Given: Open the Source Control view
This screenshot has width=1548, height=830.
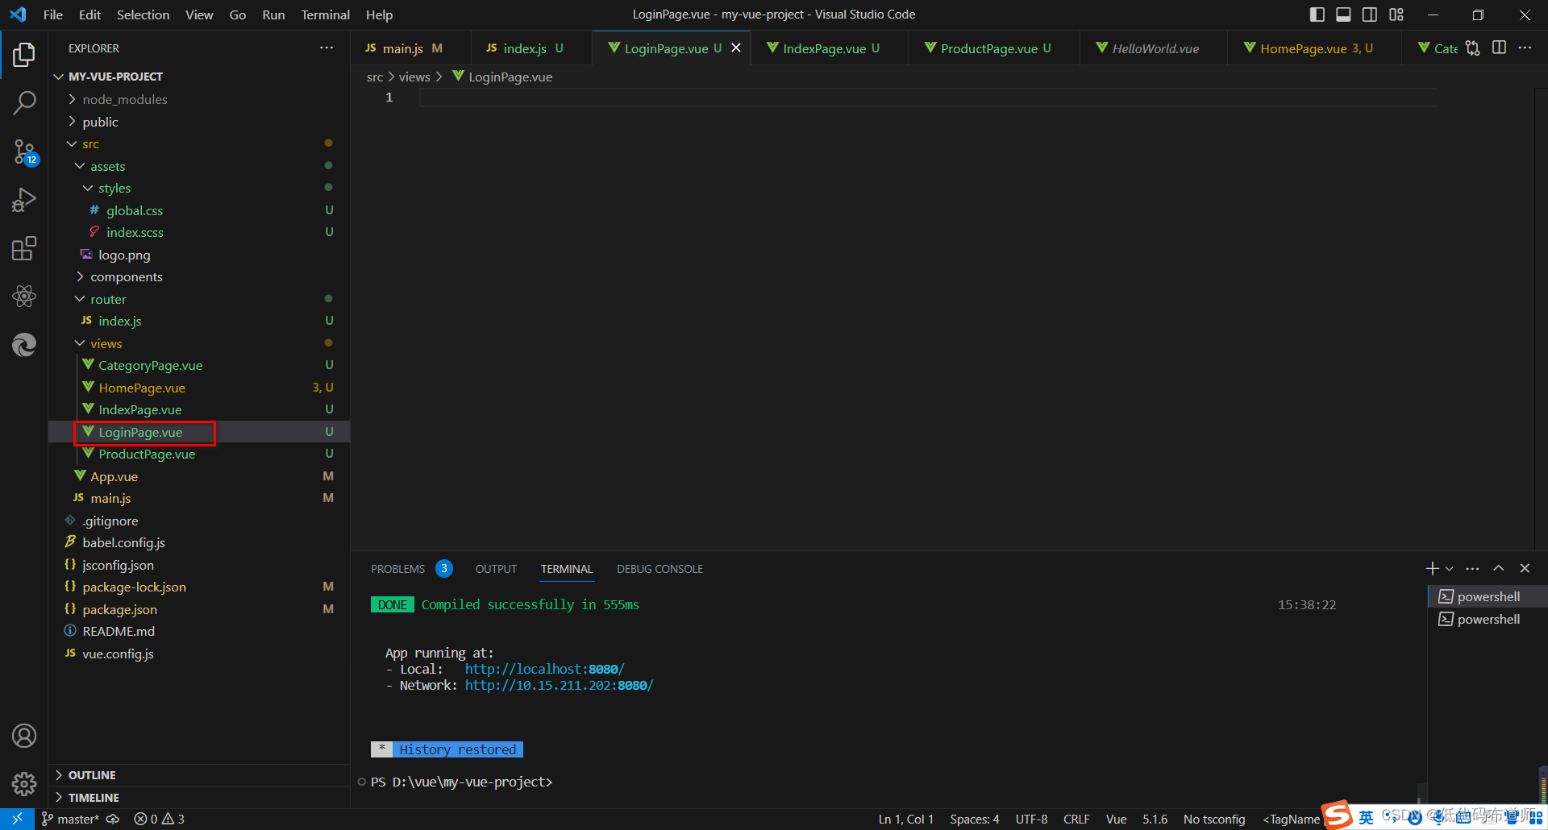Looking at the screenshot, I should pyautogui.click(x=23, y=151).
